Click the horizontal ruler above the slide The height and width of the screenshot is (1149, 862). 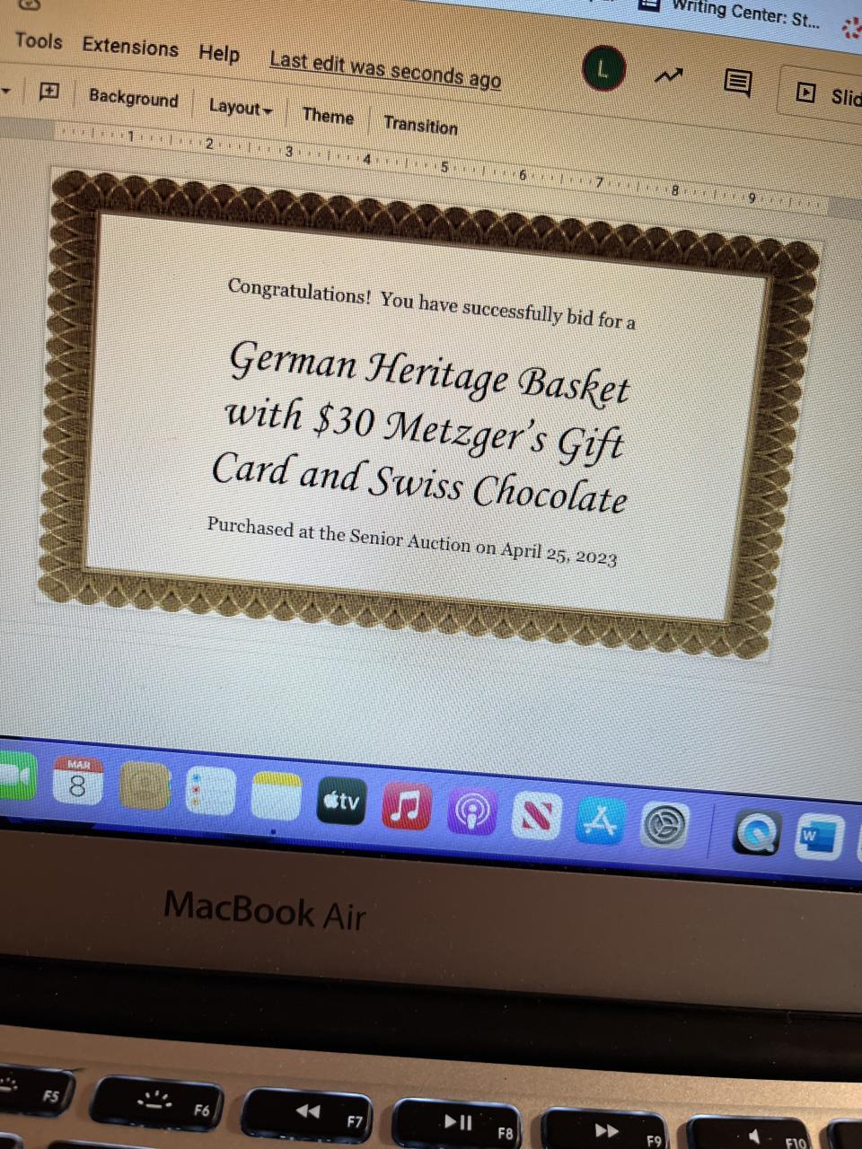pyautogui.click(x=440, y=168)
